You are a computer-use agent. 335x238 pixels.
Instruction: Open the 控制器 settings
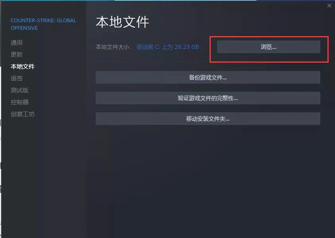pos(20,102)
